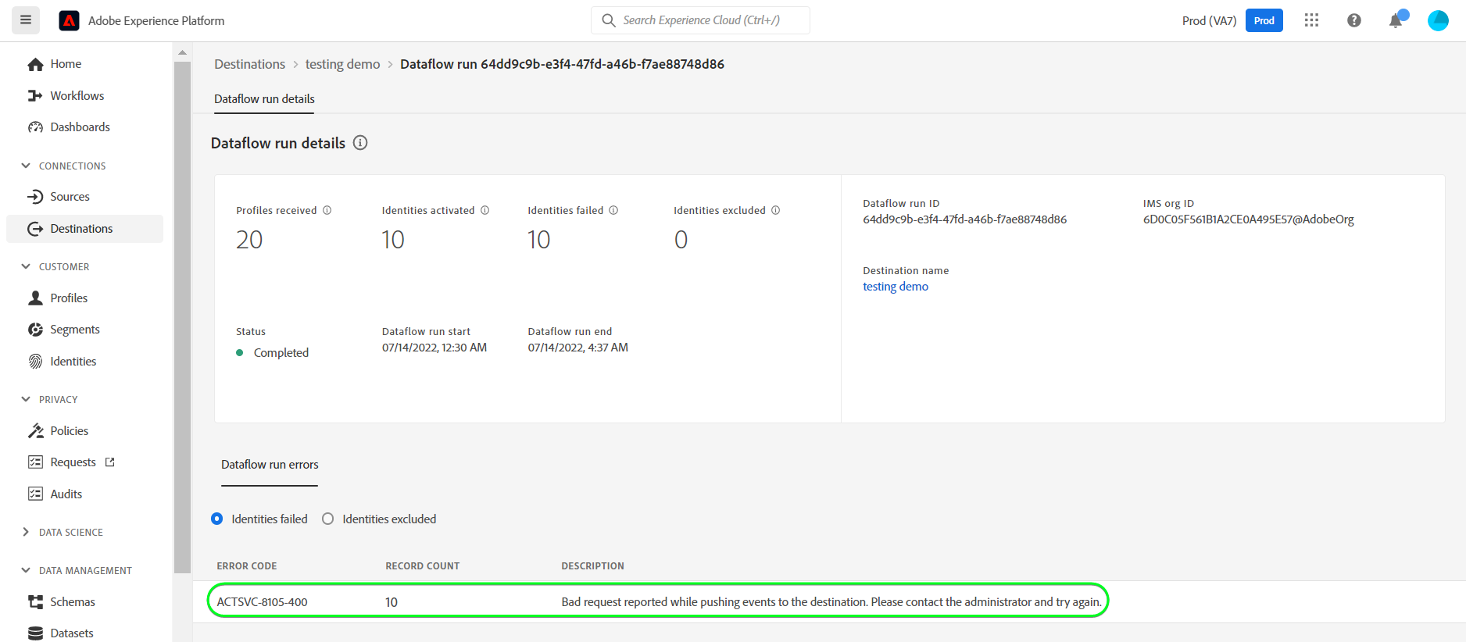Click info icon beside Profiles received
The image size is (1466, 642).
click(x=327, y=210)
